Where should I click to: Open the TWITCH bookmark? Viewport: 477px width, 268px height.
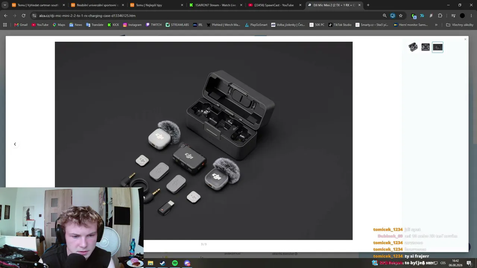click(154, 25)
